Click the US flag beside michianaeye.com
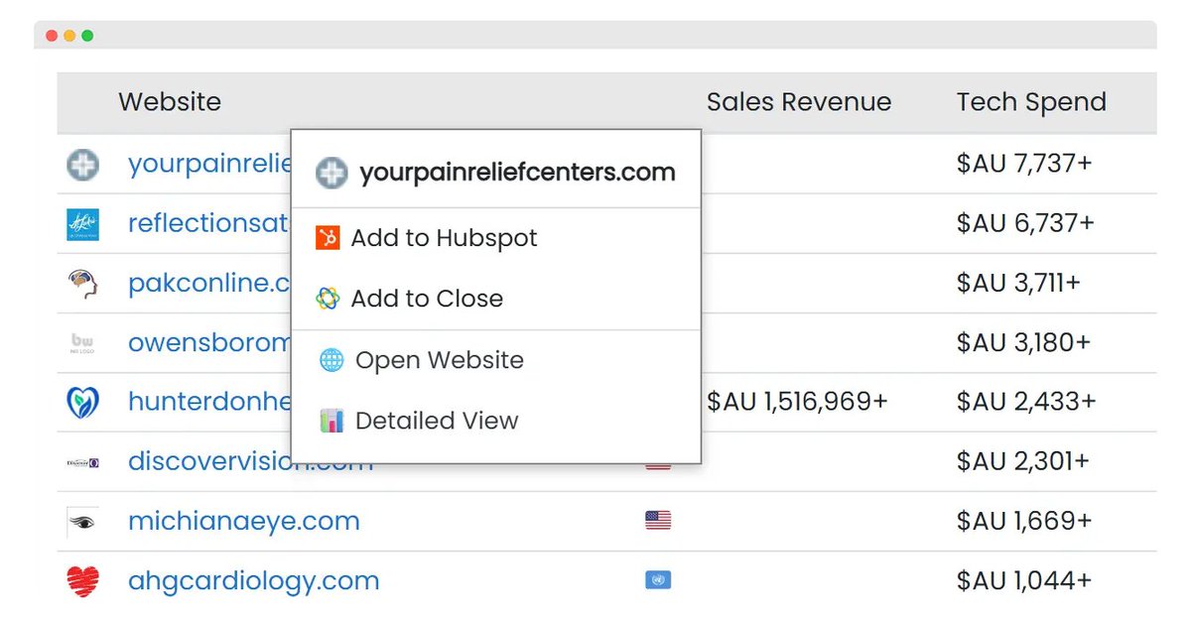The height and width of the screenshot is (618, 1191). tap(657, 520)
